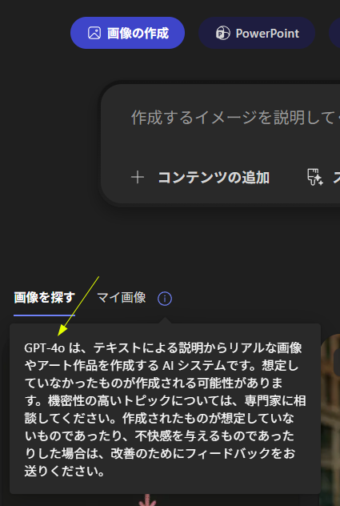
Task: Select the 画像を探す tab
Action: (45, 298)
